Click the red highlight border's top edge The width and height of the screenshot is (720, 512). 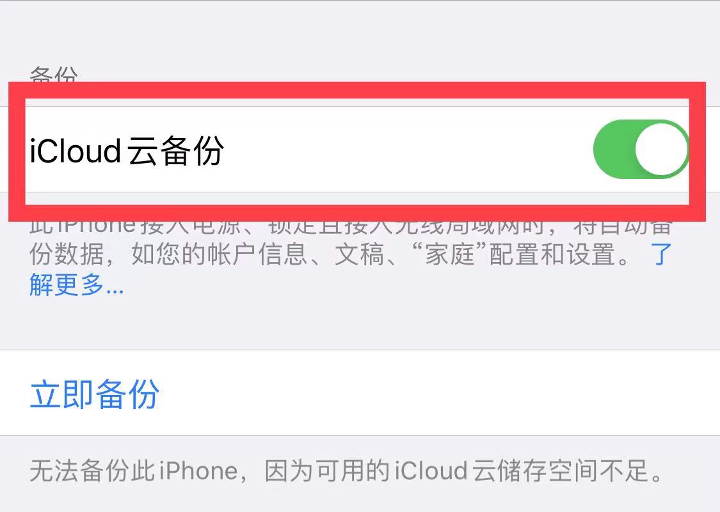coord(356,90)
